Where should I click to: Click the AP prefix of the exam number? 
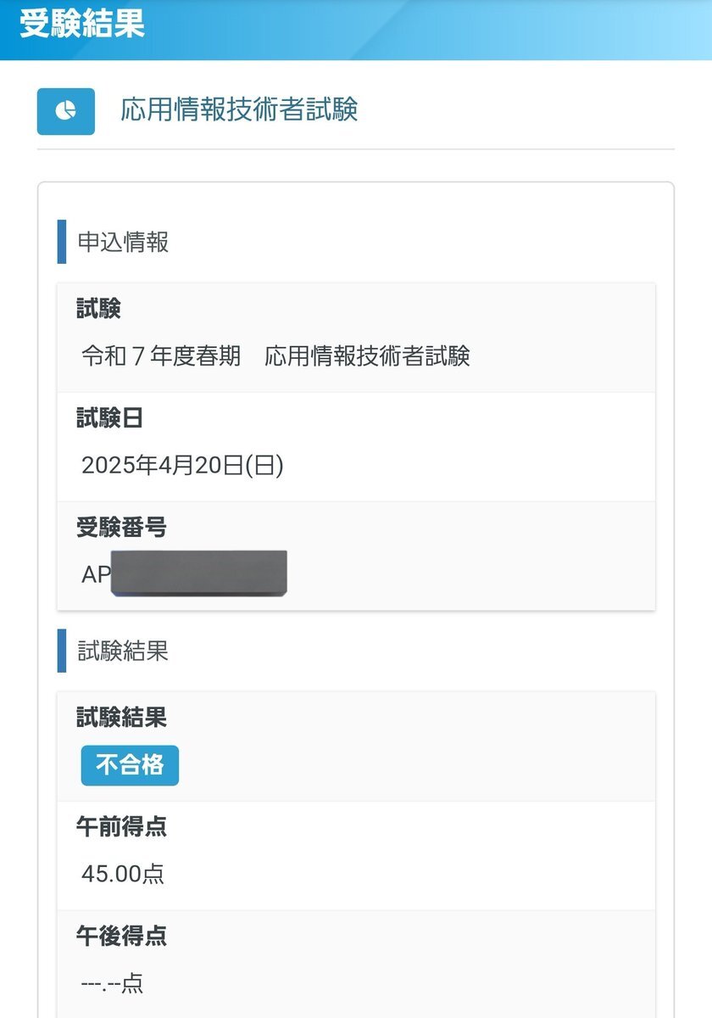[96, 574]
